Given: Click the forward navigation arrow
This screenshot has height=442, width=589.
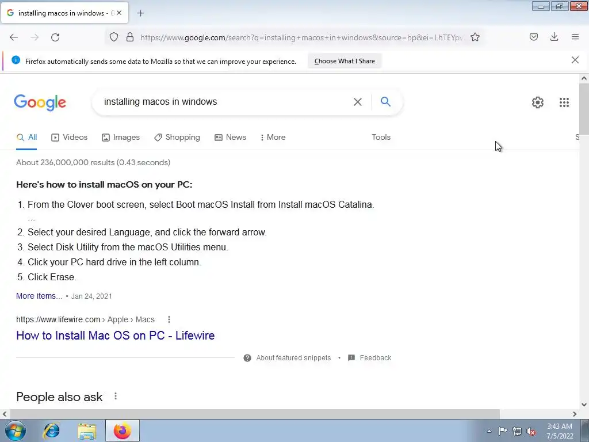Looking at the screenshot, I should (x=35, y=37).
